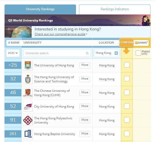Focus the University search input field

click(x=57, y=53)
